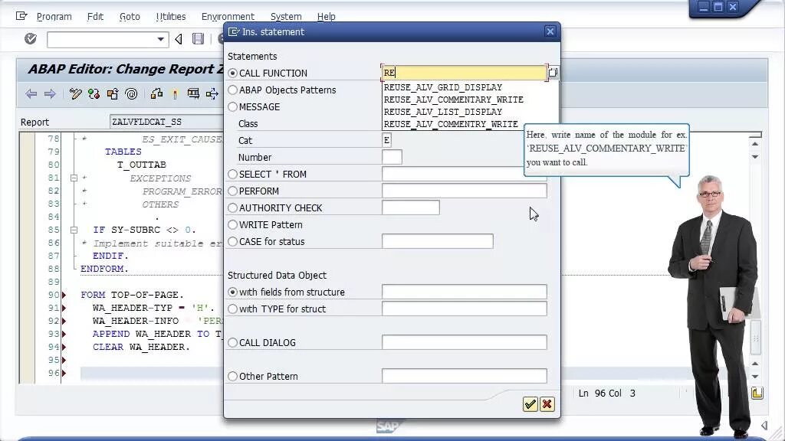Select the with TYPE for struct radio button
This screenshot has height=441, width=785.
tap(232, 309)
